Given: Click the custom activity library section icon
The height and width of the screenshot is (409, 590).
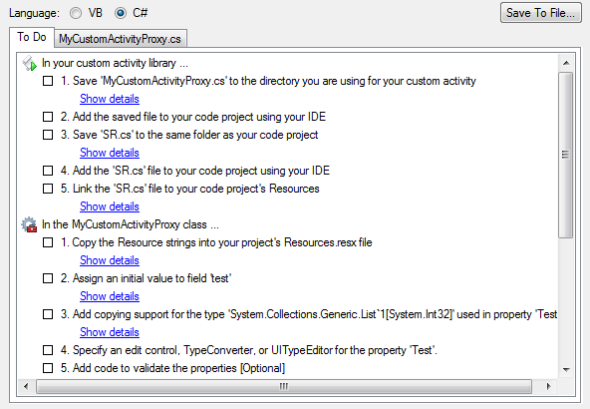Looking at the screenshot, I should [29, 63].
